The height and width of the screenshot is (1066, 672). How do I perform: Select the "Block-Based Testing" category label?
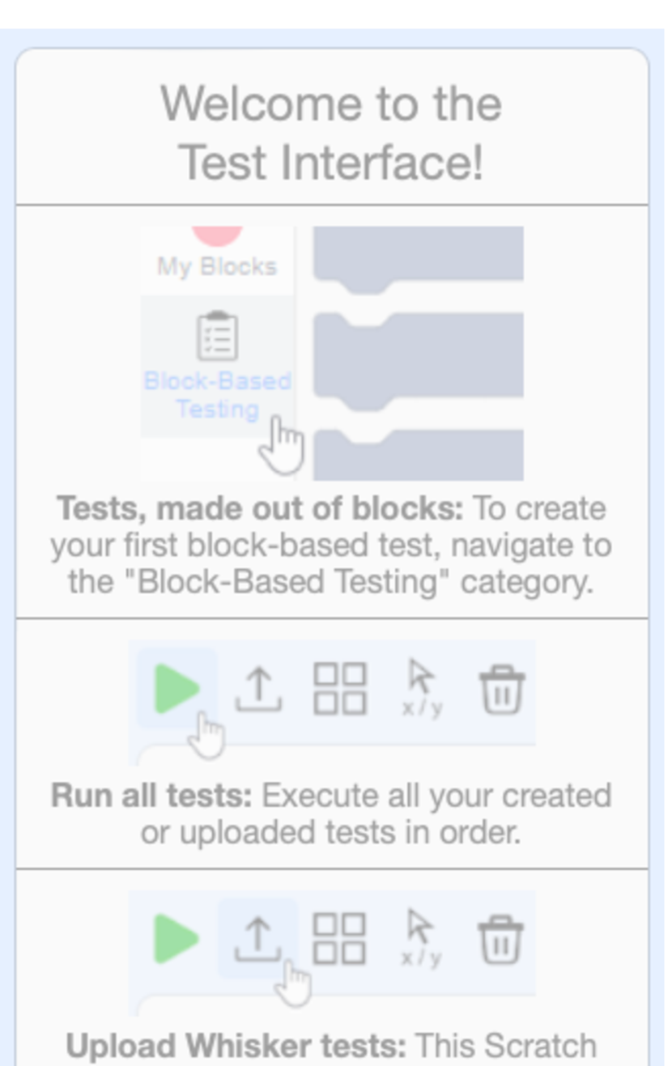pos(218,395)
